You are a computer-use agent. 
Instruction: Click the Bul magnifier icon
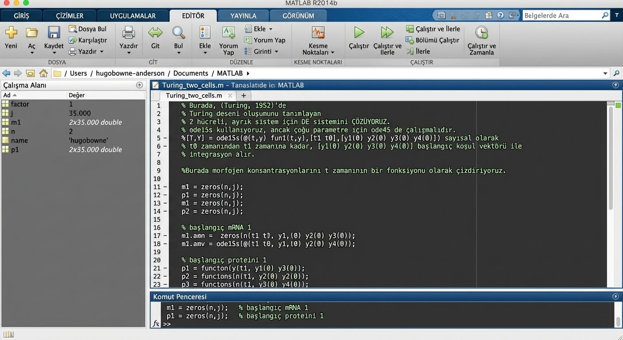(178, 33)
